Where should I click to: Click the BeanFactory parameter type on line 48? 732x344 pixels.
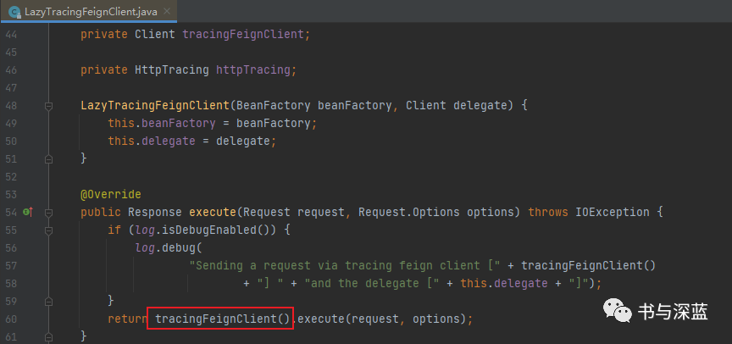[x=274, y=106]
